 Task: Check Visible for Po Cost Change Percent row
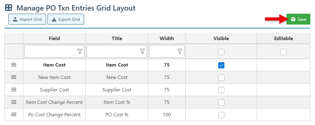(x=221, y=115)
